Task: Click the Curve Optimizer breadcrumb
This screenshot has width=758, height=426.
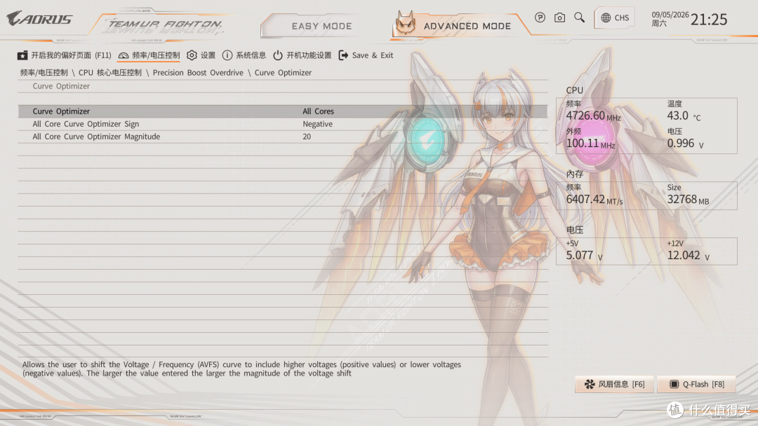Action: coord(284,73)
